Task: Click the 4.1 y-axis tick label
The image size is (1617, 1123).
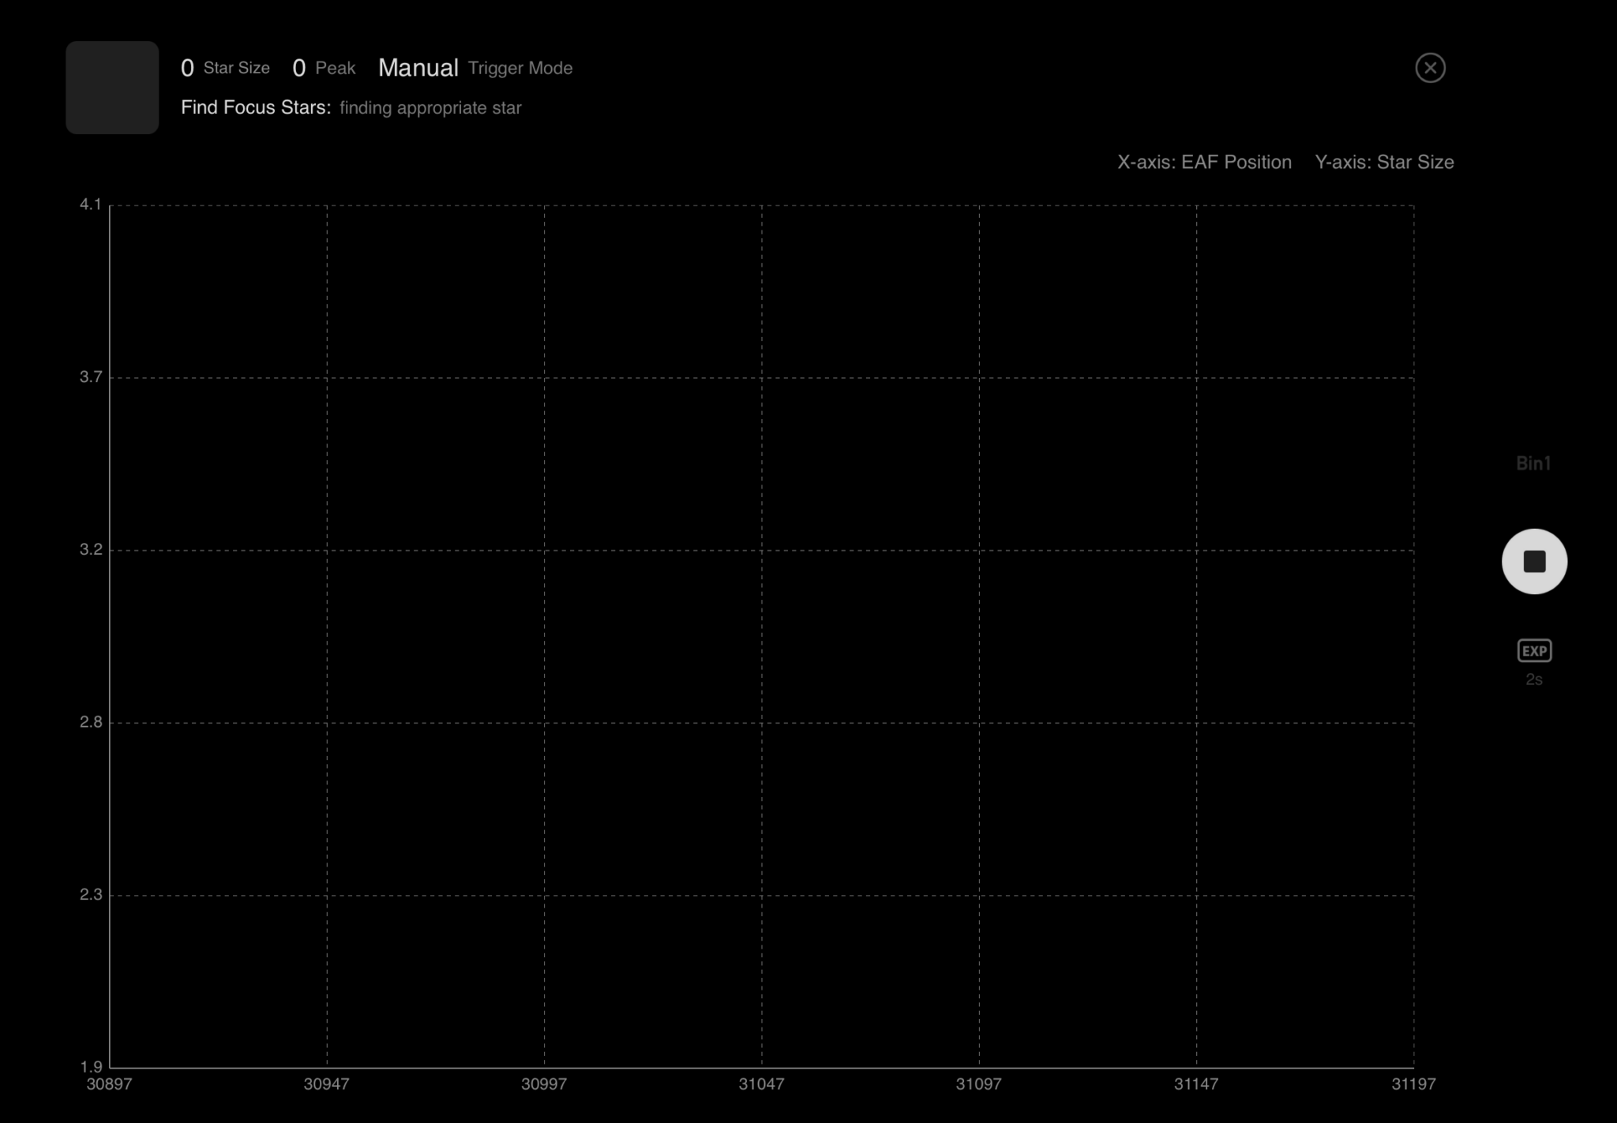Action: point(91,205)
